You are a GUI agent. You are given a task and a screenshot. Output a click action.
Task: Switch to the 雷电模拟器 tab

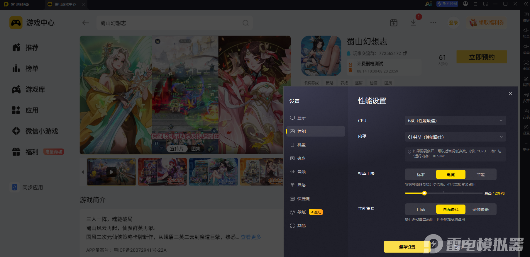[x=20, y=4]
